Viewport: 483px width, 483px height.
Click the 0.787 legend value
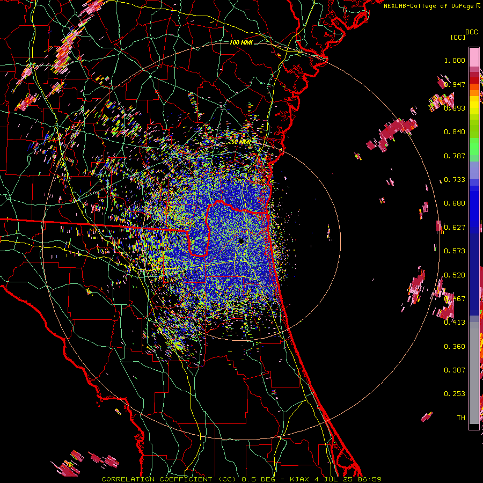point(455,156)
